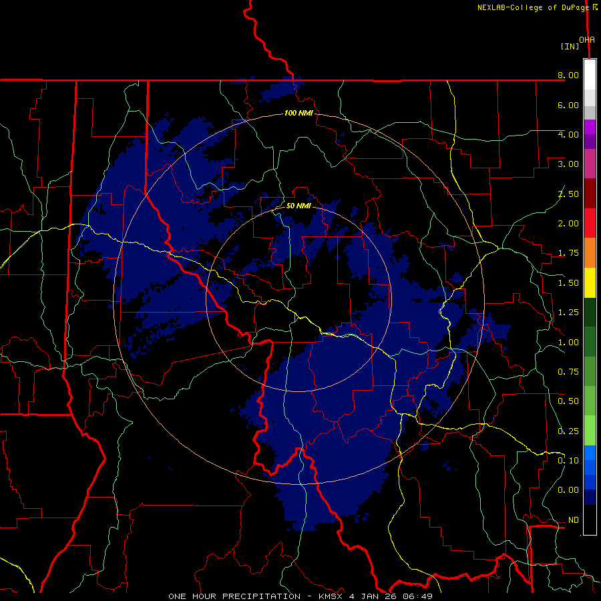The height and width of the screenshot is (601, 601).
Task: Click the 1.25 legend value
Action: pos(568,313)
